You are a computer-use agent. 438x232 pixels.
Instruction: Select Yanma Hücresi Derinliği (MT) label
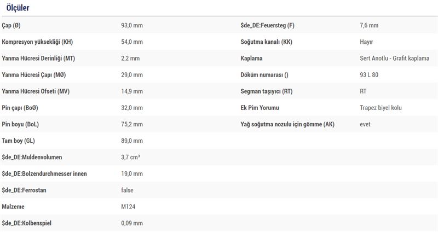point(38,59)
